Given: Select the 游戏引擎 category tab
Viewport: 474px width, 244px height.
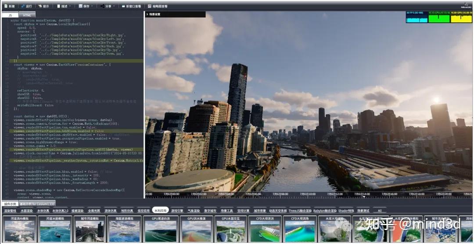Looking at the screenshot, I should (x=178, y=211).
